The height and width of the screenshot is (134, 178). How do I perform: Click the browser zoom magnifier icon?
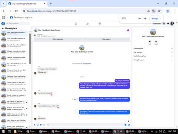(x=153, y=11)
